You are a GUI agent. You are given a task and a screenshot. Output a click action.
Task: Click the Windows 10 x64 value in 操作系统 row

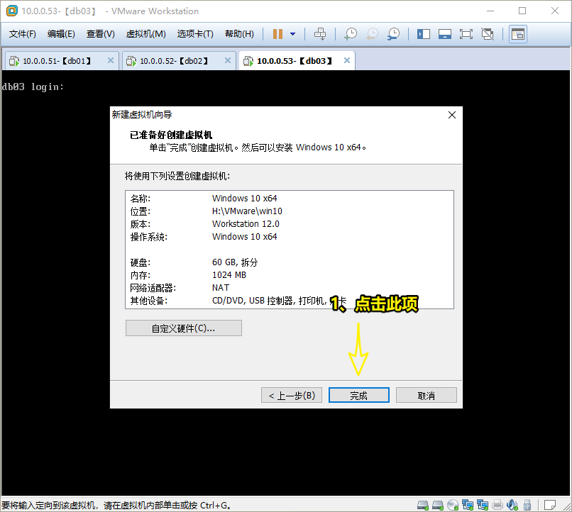[244, 237]
